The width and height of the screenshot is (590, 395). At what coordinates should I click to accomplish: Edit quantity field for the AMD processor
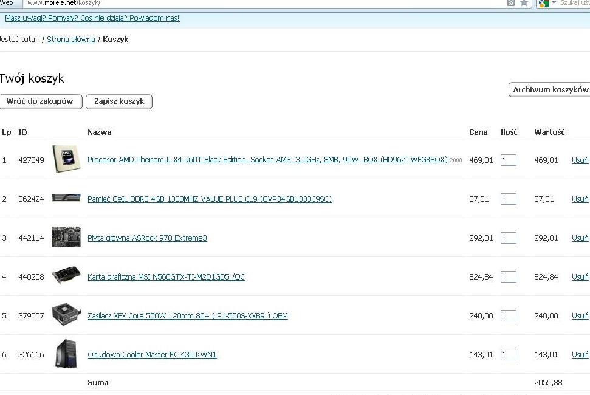(508, 160)
